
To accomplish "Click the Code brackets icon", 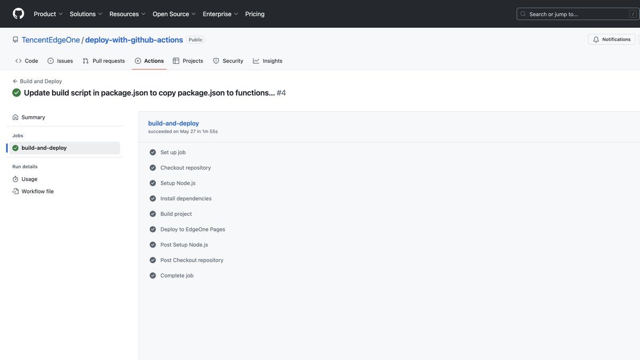I will coord(19,61).
